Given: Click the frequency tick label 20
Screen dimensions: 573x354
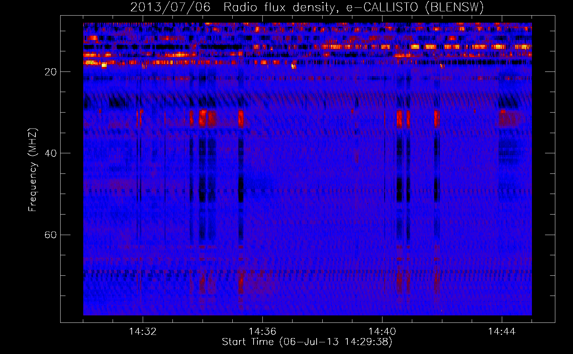Looking at the screenshot, I should [x=50, y=72].
